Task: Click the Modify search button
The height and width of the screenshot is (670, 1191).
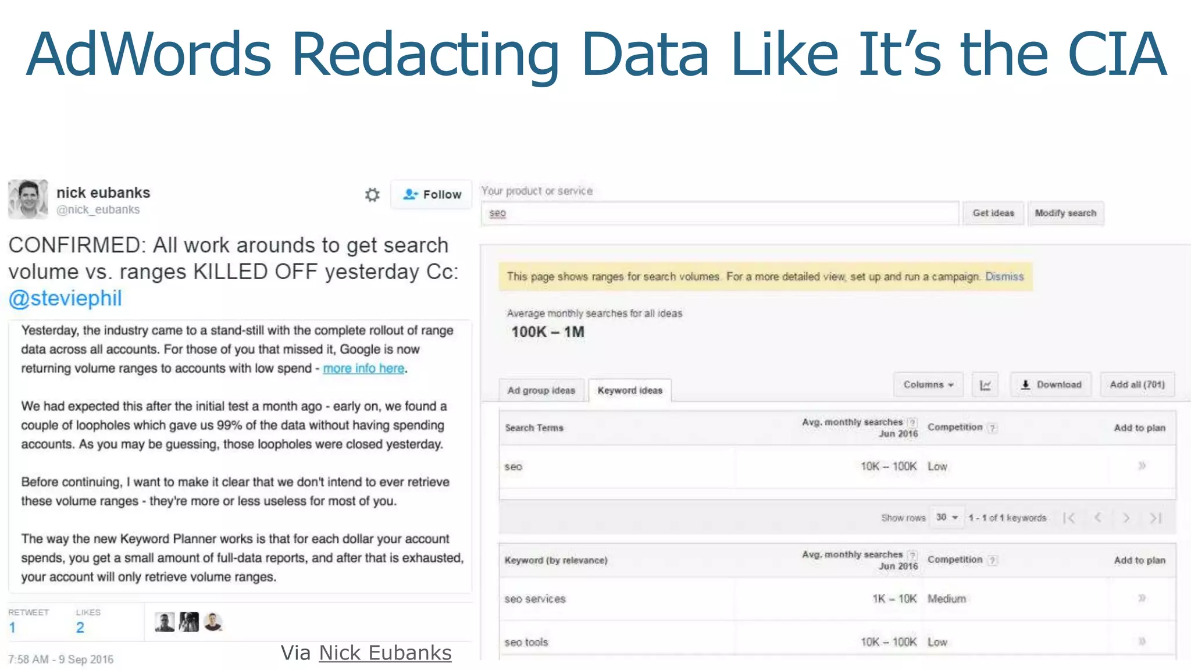Action: click(1065, 213)
